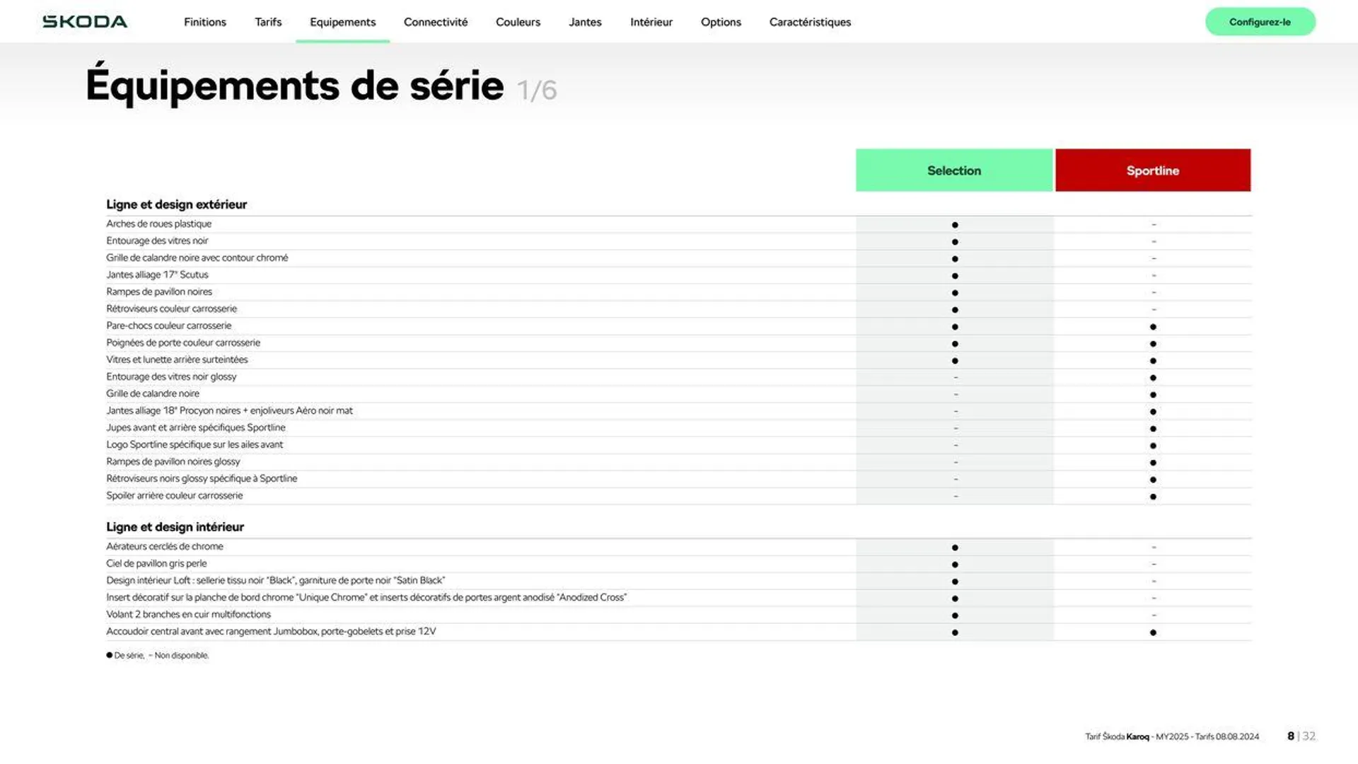Viewport: 1358px width, 764px height.
Task: Expand the Ligne et design extérieur section
Action: coord(176,203)
